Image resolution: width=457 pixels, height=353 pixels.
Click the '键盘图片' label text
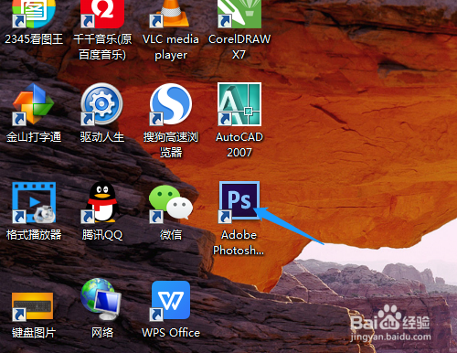[34, 333]
